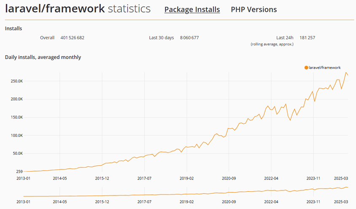Click the highest peak of the chart line
Screen dimensions: 356x209
click(x=346, y=72)
